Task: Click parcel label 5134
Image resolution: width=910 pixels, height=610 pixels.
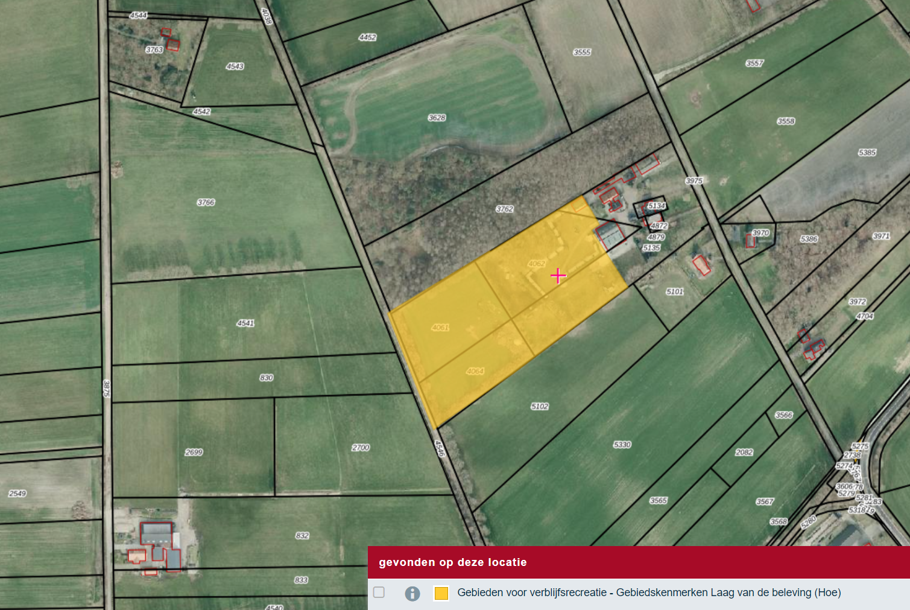Action: tap(656, 206)
